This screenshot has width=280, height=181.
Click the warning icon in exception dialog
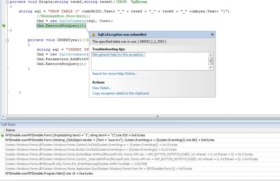point(93,35)
